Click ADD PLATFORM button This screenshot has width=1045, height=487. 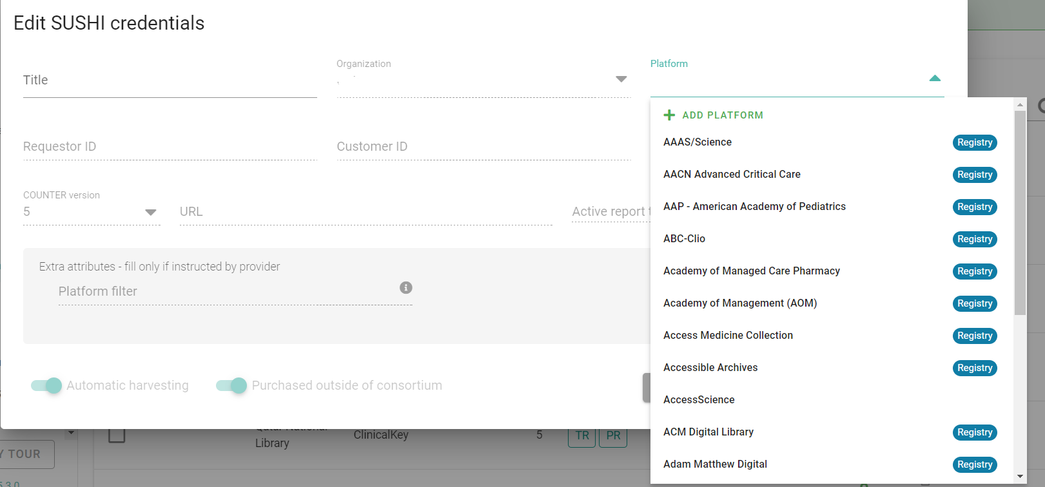point(714,115)
